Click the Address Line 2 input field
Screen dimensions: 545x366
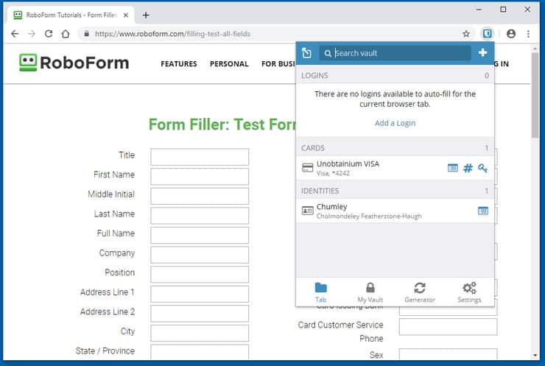(x=200, y=314)
